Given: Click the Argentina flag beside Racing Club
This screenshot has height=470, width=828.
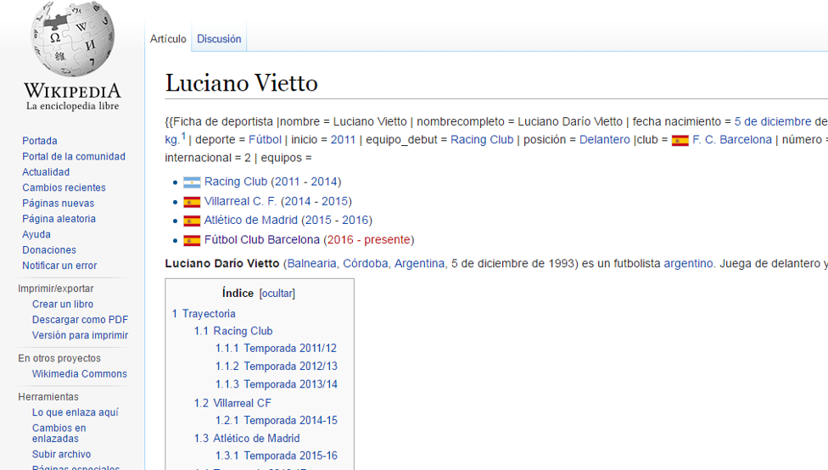Looking at the screenshot, I should tap(192, 182).
